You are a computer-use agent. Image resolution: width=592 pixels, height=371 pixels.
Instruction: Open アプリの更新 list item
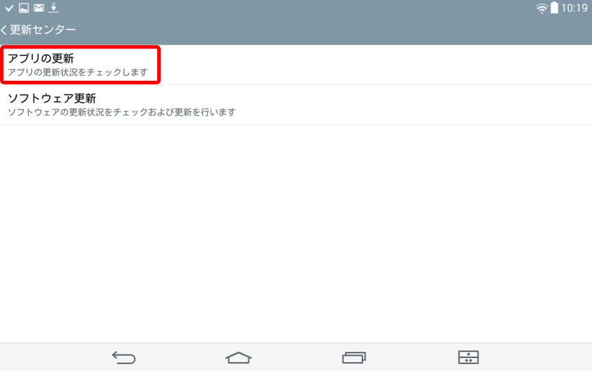(x=296, y=64)
